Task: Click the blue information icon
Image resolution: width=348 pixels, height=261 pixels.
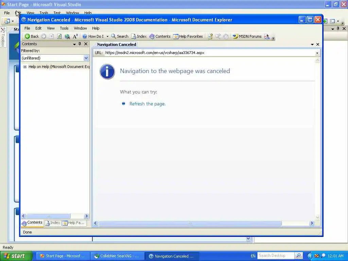Action: pyautogui.click(x=107, y=72)
